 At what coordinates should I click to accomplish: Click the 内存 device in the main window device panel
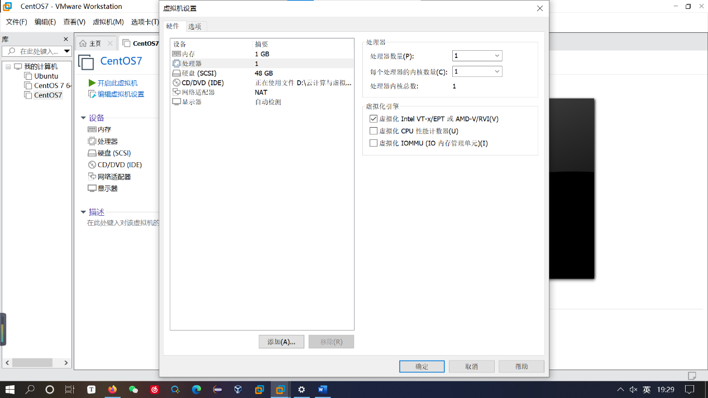click(99, 129)
